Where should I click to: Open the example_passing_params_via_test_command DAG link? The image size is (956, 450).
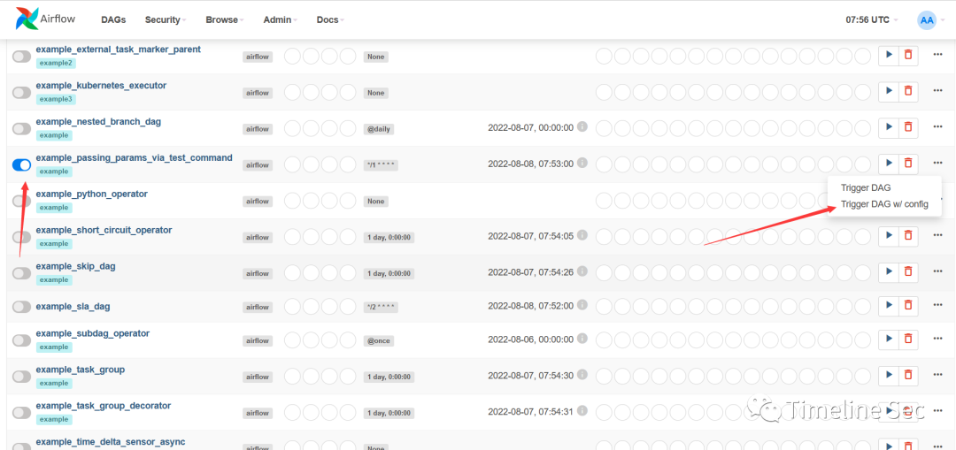tap(135, 157)
